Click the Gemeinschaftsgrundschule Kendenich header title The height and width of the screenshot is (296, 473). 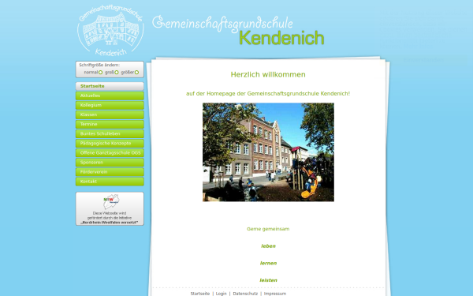tap(238, 31)
